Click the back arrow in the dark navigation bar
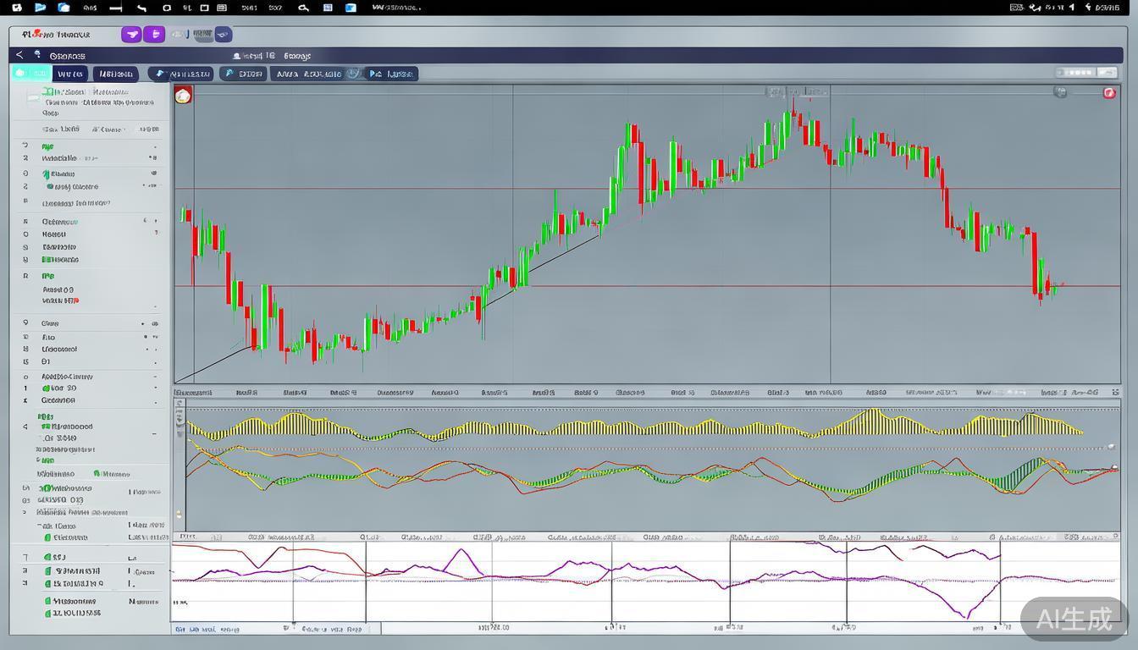This screenshot has height=650, width=1138. 19,55
